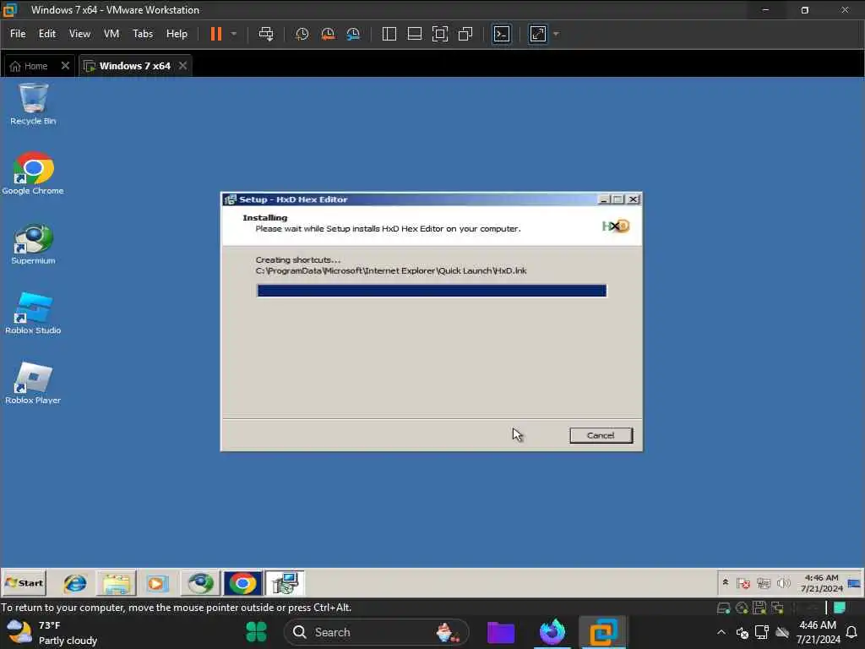Take a snapshot of the VM

pos(302,34)
